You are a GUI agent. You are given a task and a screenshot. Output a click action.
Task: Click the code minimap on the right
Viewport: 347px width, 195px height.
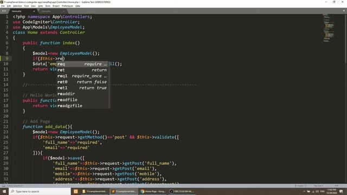coord(329,28)
